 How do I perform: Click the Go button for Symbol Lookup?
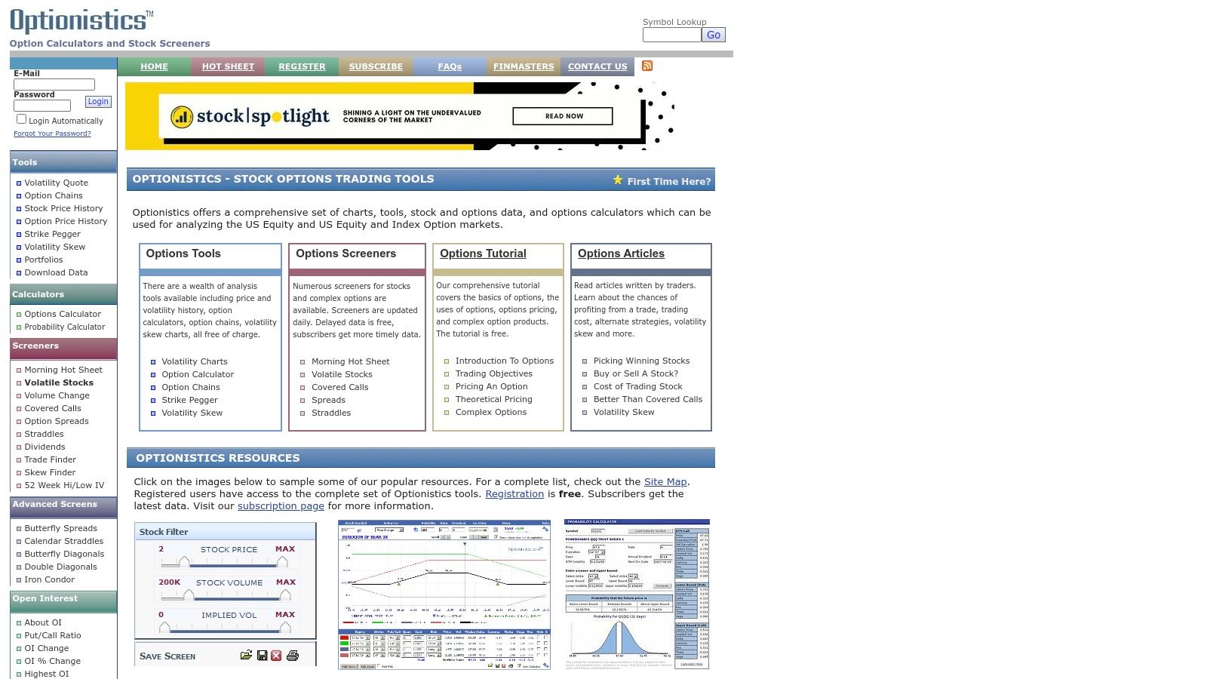[x=714, y=35]
